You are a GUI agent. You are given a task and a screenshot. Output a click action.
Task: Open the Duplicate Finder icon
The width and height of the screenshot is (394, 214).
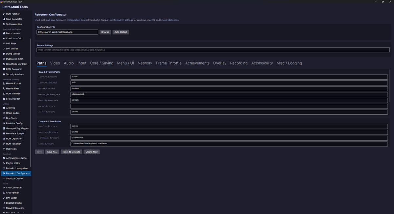pos(4,59)
